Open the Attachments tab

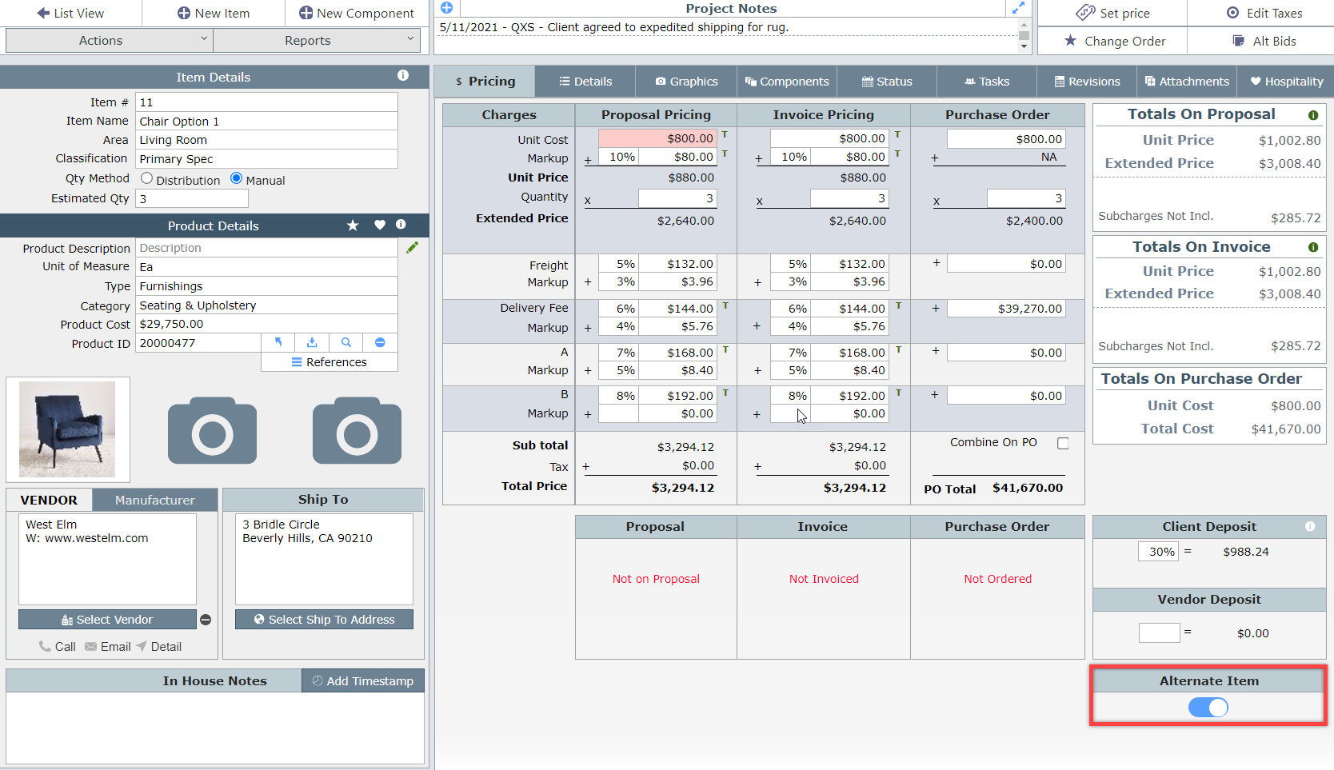pos(1187,82)
